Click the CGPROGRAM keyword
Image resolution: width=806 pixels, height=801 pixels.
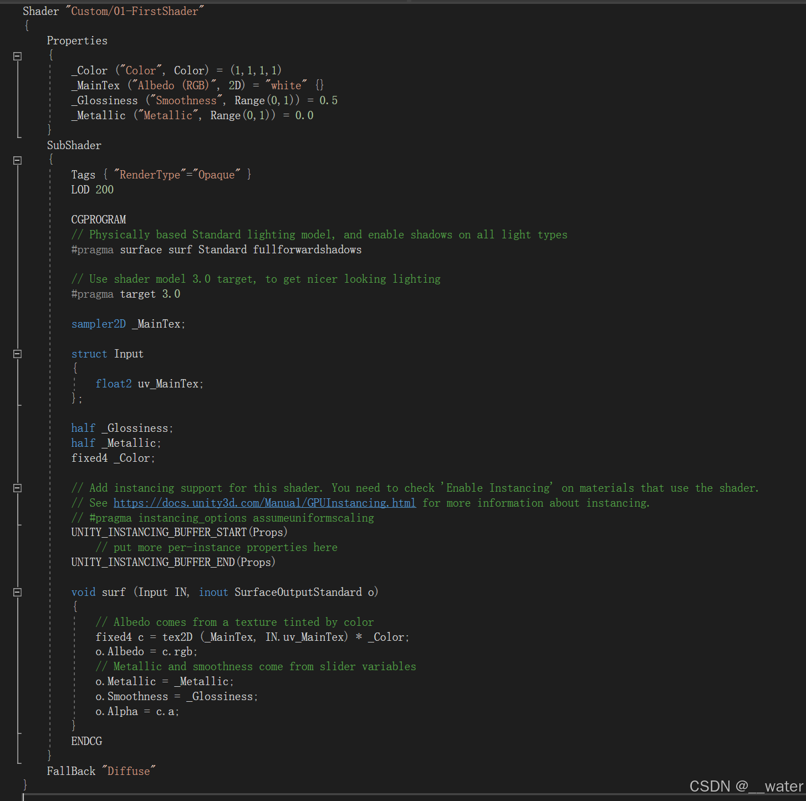(99, 220)
